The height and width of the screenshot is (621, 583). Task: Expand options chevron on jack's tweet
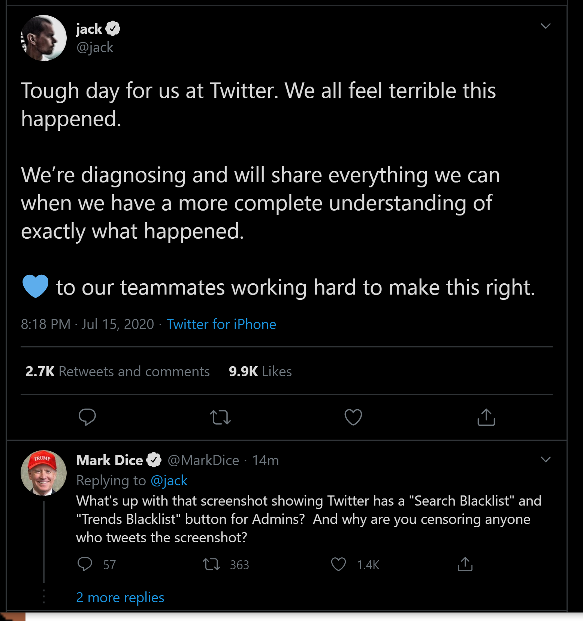point(546,26)
